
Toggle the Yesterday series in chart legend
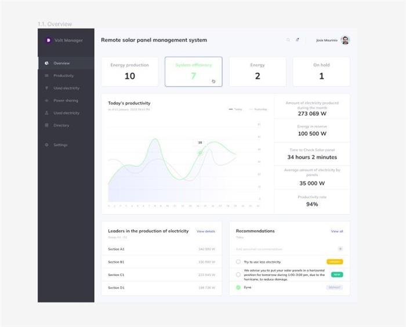[x=259, y=109]
